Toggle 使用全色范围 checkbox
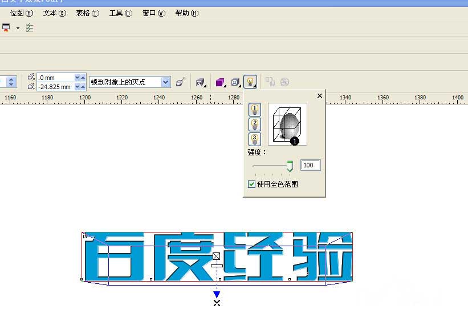This screenshot has height=329, width=468. (x=251, y=184)
